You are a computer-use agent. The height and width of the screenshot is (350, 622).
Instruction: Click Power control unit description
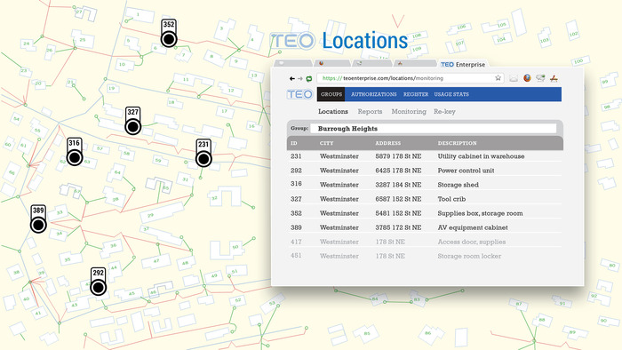(466, 171)
